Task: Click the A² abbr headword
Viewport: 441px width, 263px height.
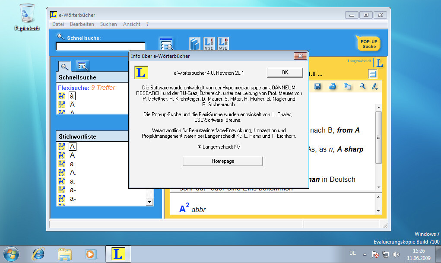Action: tap(193, 208)
